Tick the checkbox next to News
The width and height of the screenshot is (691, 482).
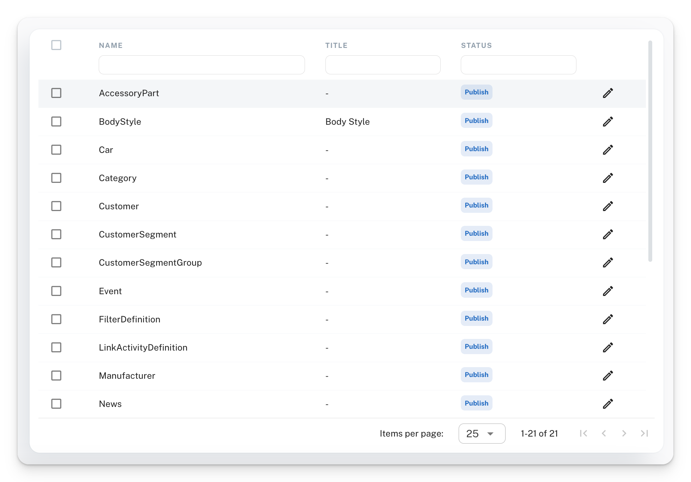(56, 404)
